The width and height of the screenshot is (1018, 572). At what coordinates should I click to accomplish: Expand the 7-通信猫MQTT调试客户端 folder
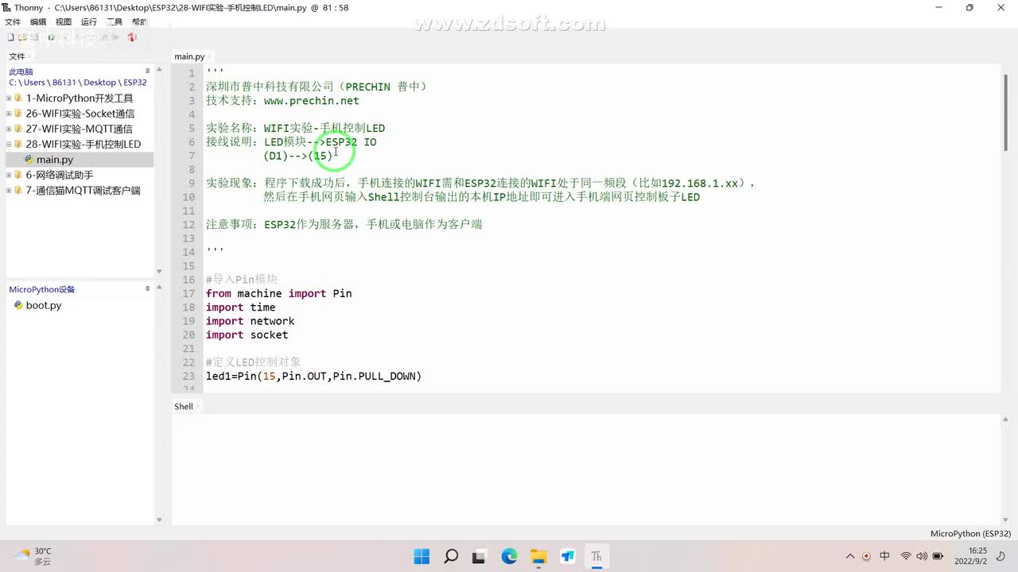pyautogui.click(x=9, y=191)
